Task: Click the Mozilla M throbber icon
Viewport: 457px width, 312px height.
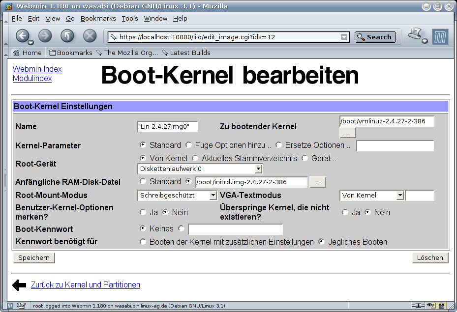Action: pos(440,37)
